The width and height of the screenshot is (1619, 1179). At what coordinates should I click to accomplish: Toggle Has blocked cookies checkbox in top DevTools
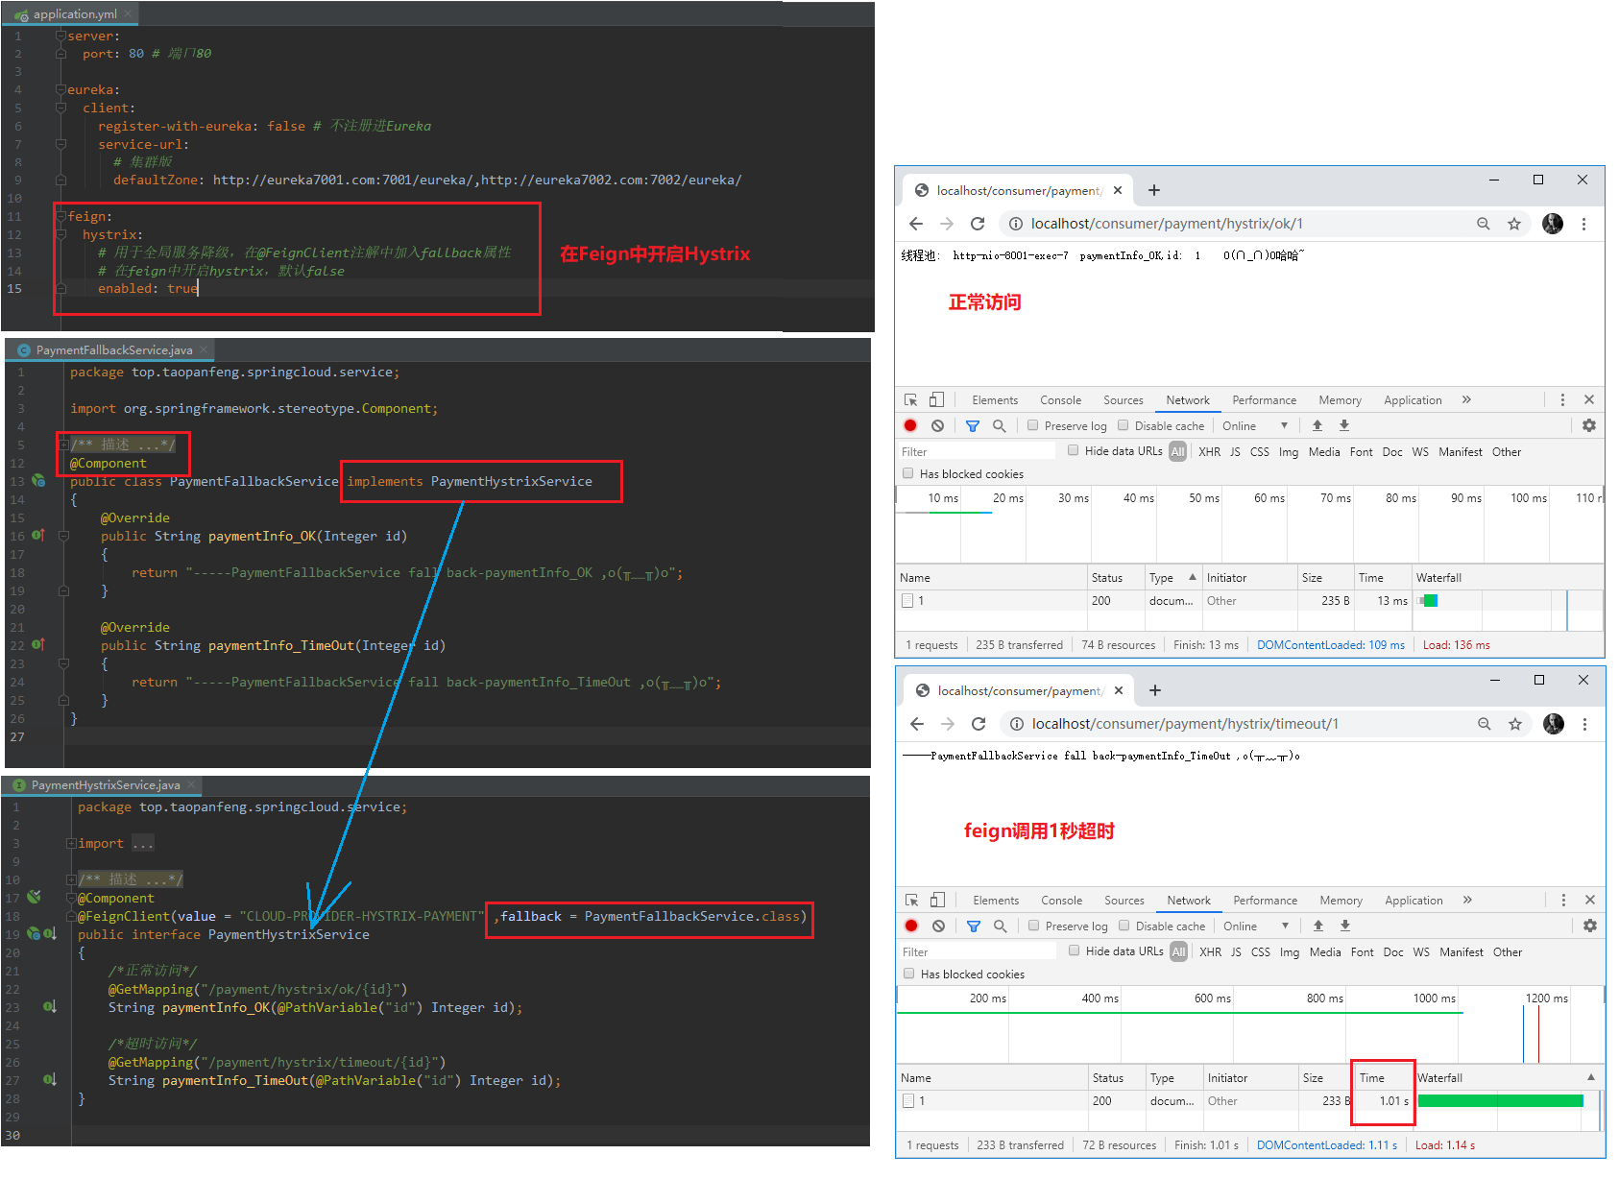click(x=908, y=472)
